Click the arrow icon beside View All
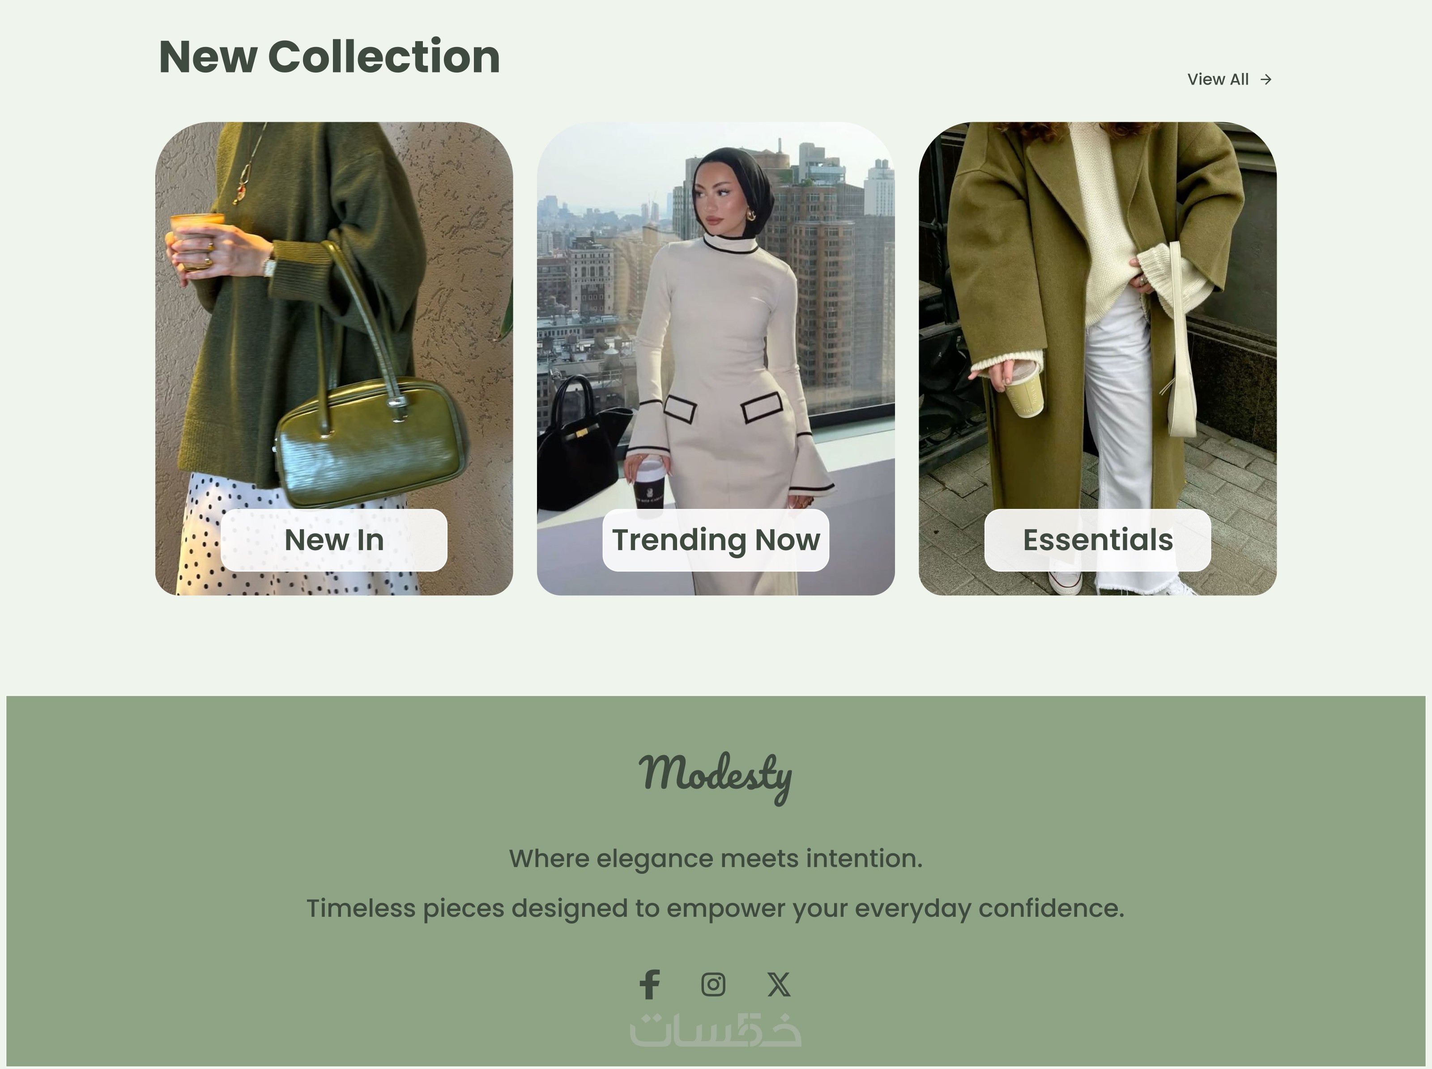 [1266, 79]
